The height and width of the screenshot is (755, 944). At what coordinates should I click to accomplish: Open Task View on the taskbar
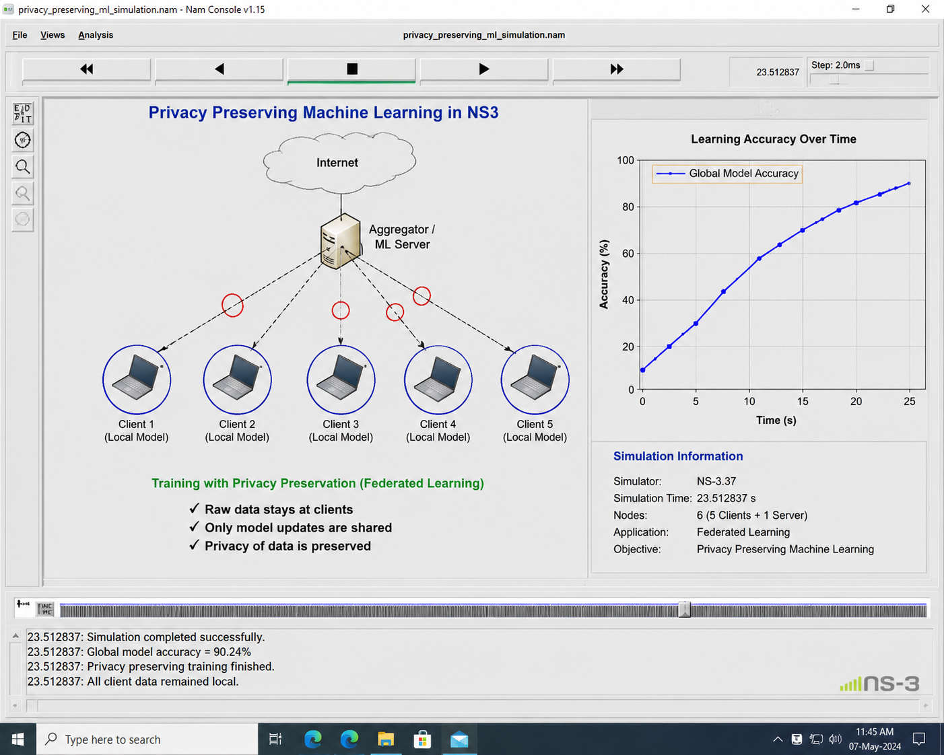pyautogui.click(x=275, y=740)
